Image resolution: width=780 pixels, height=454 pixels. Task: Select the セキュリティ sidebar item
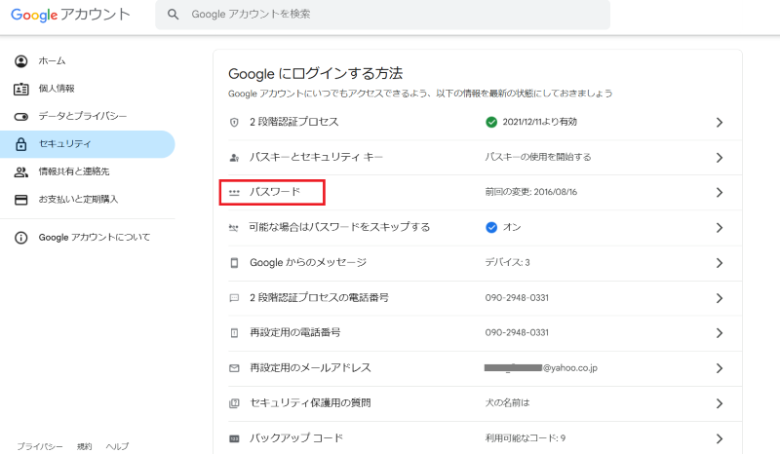[x=87, y=144]
